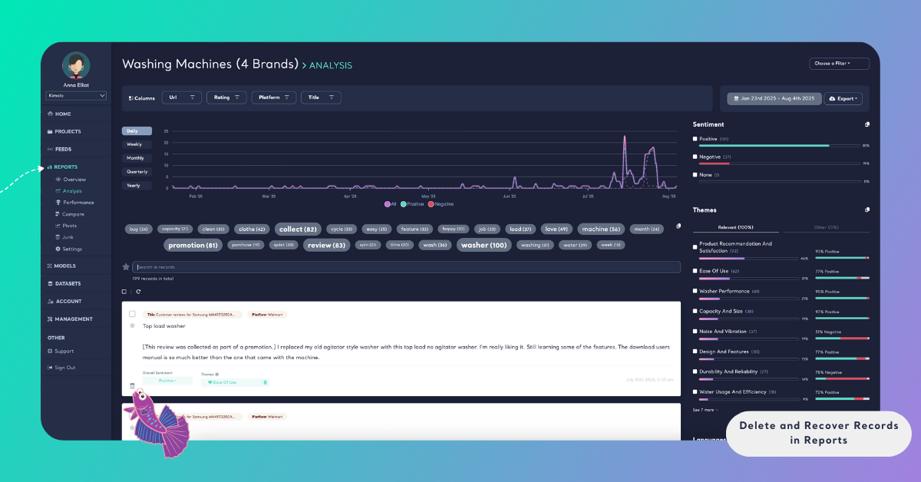Expand themes with See 7 more
The image size is (921, 482).
click(x=706, y=410)
